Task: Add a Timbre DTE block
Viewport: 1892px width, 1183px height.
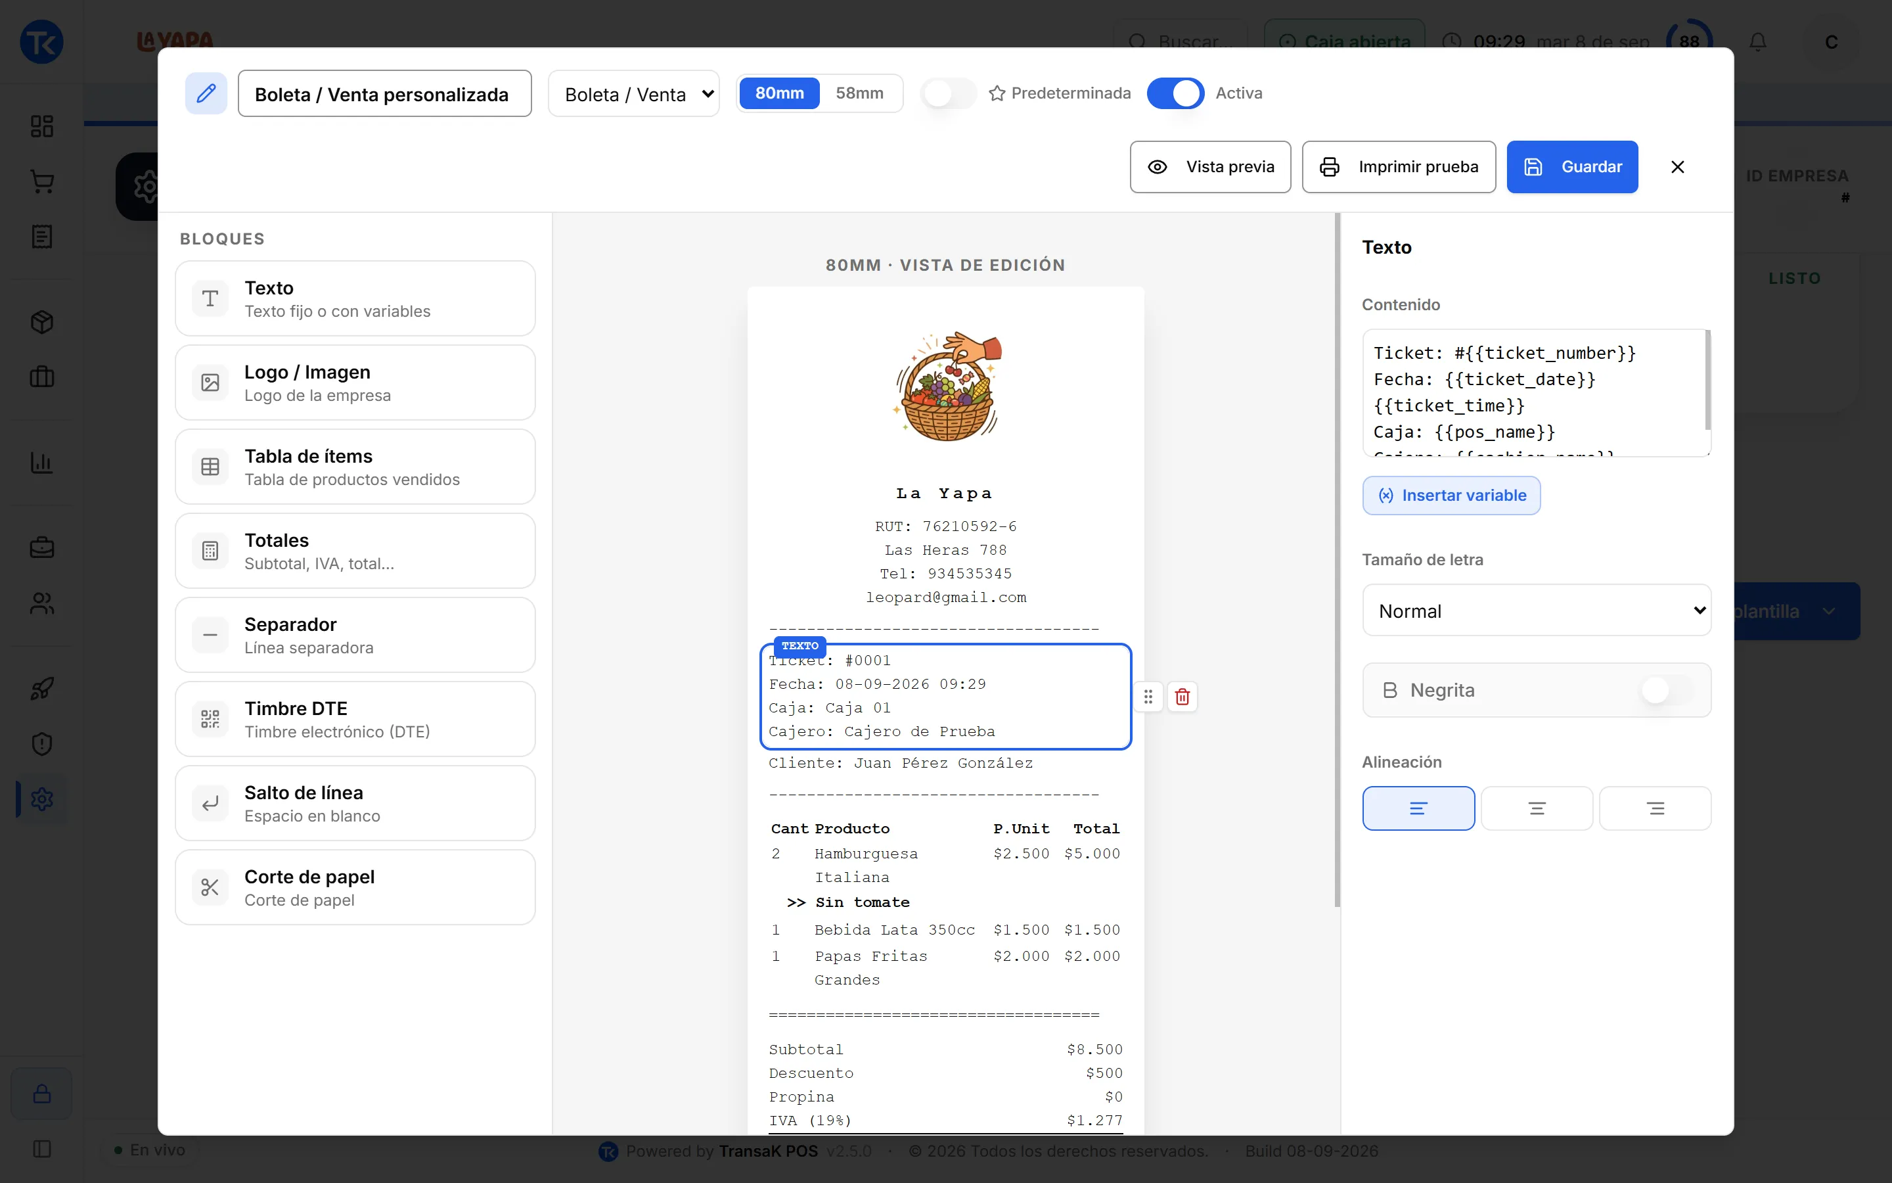Action: pyautogui.click(x=355, y=719)
